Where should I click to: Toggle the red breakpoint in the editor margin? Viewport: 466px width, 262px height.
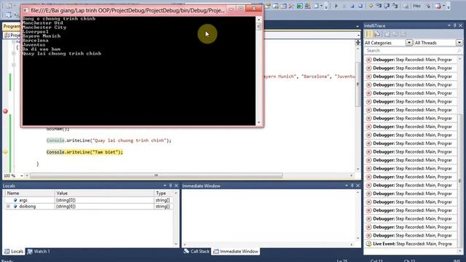click(5, 111)
